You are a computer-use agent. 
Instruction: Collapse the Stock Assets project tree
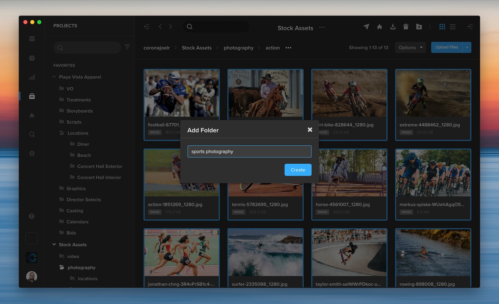(x=54, y=244)
